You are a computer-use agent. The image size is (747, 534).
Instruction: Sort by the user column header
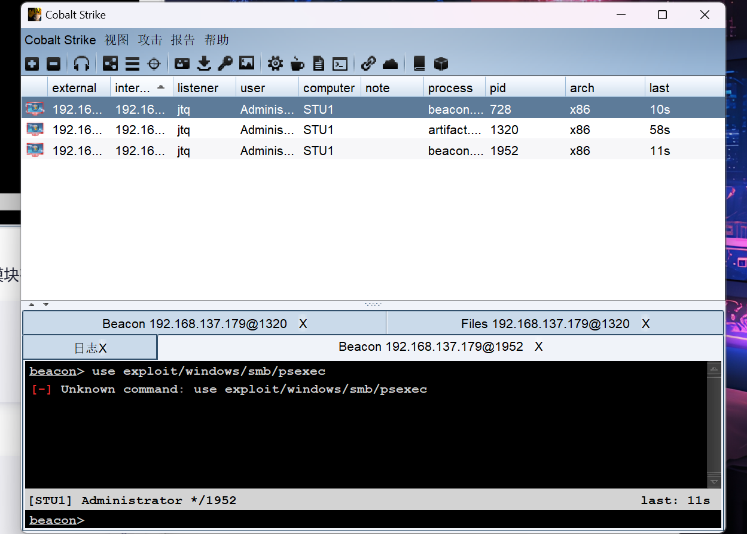(267, 88)
